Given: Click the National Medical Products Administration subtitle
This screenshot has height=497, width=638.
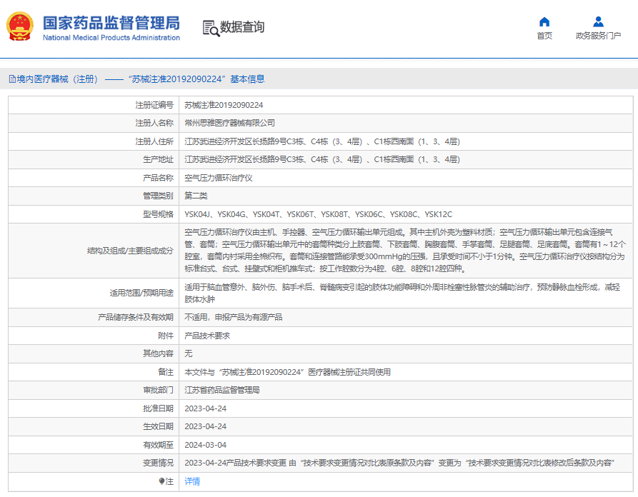Looking at the screenshot, I should click(111, 37).
